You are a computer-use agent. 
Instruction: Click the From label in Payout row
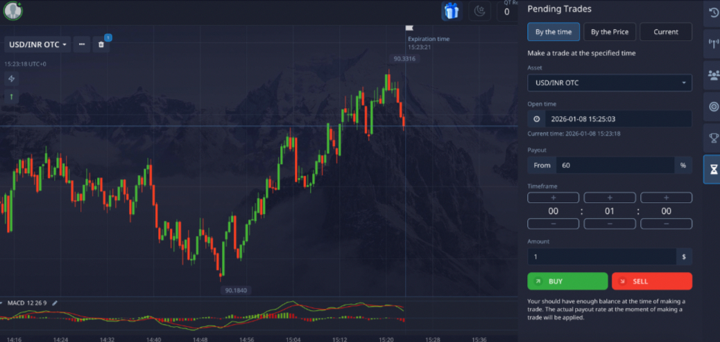[542, 165]
